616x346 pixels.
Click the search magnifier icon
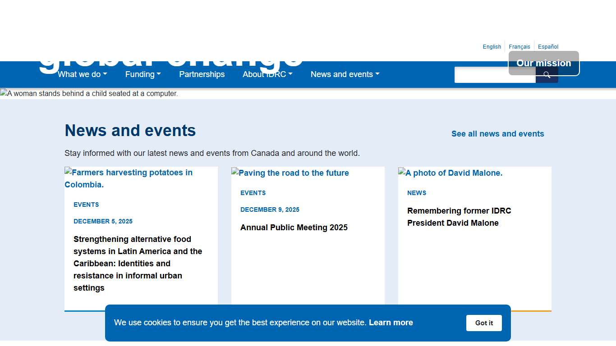(x=547, y=75)
